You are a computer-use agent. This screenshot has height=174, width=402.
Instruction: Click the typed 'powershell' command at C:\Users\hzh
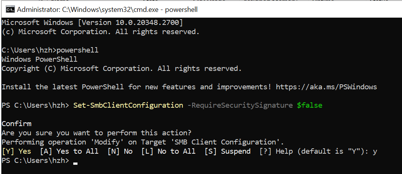(x=77, y=50)
